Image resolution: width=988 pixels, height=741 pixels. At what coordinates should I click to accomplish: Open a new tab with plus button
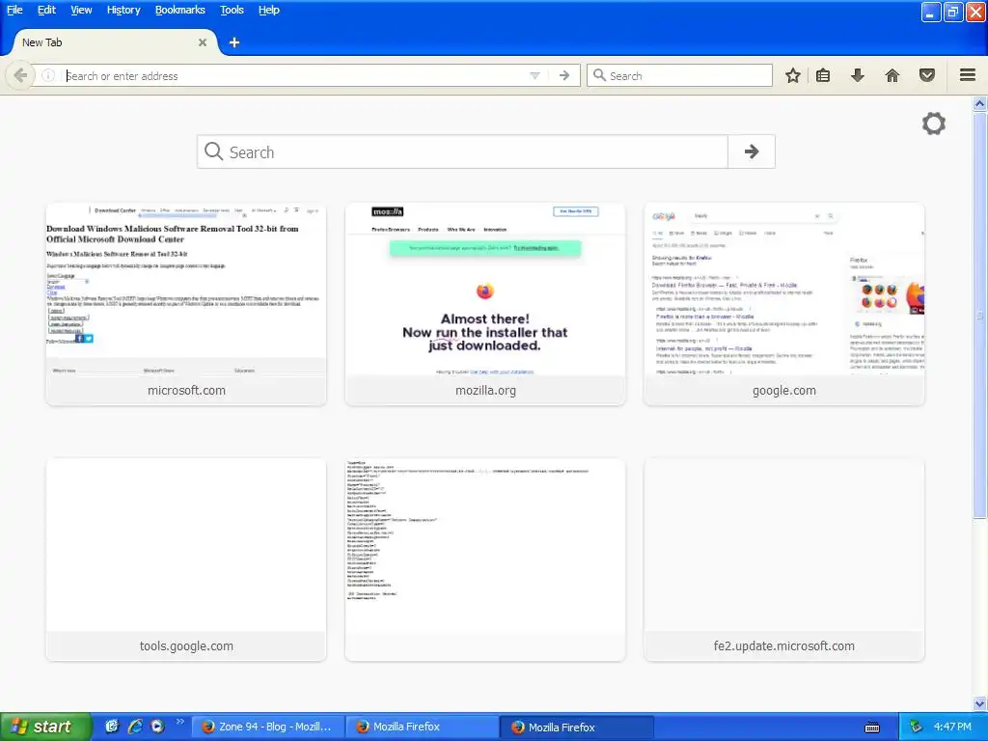(234, 42)
